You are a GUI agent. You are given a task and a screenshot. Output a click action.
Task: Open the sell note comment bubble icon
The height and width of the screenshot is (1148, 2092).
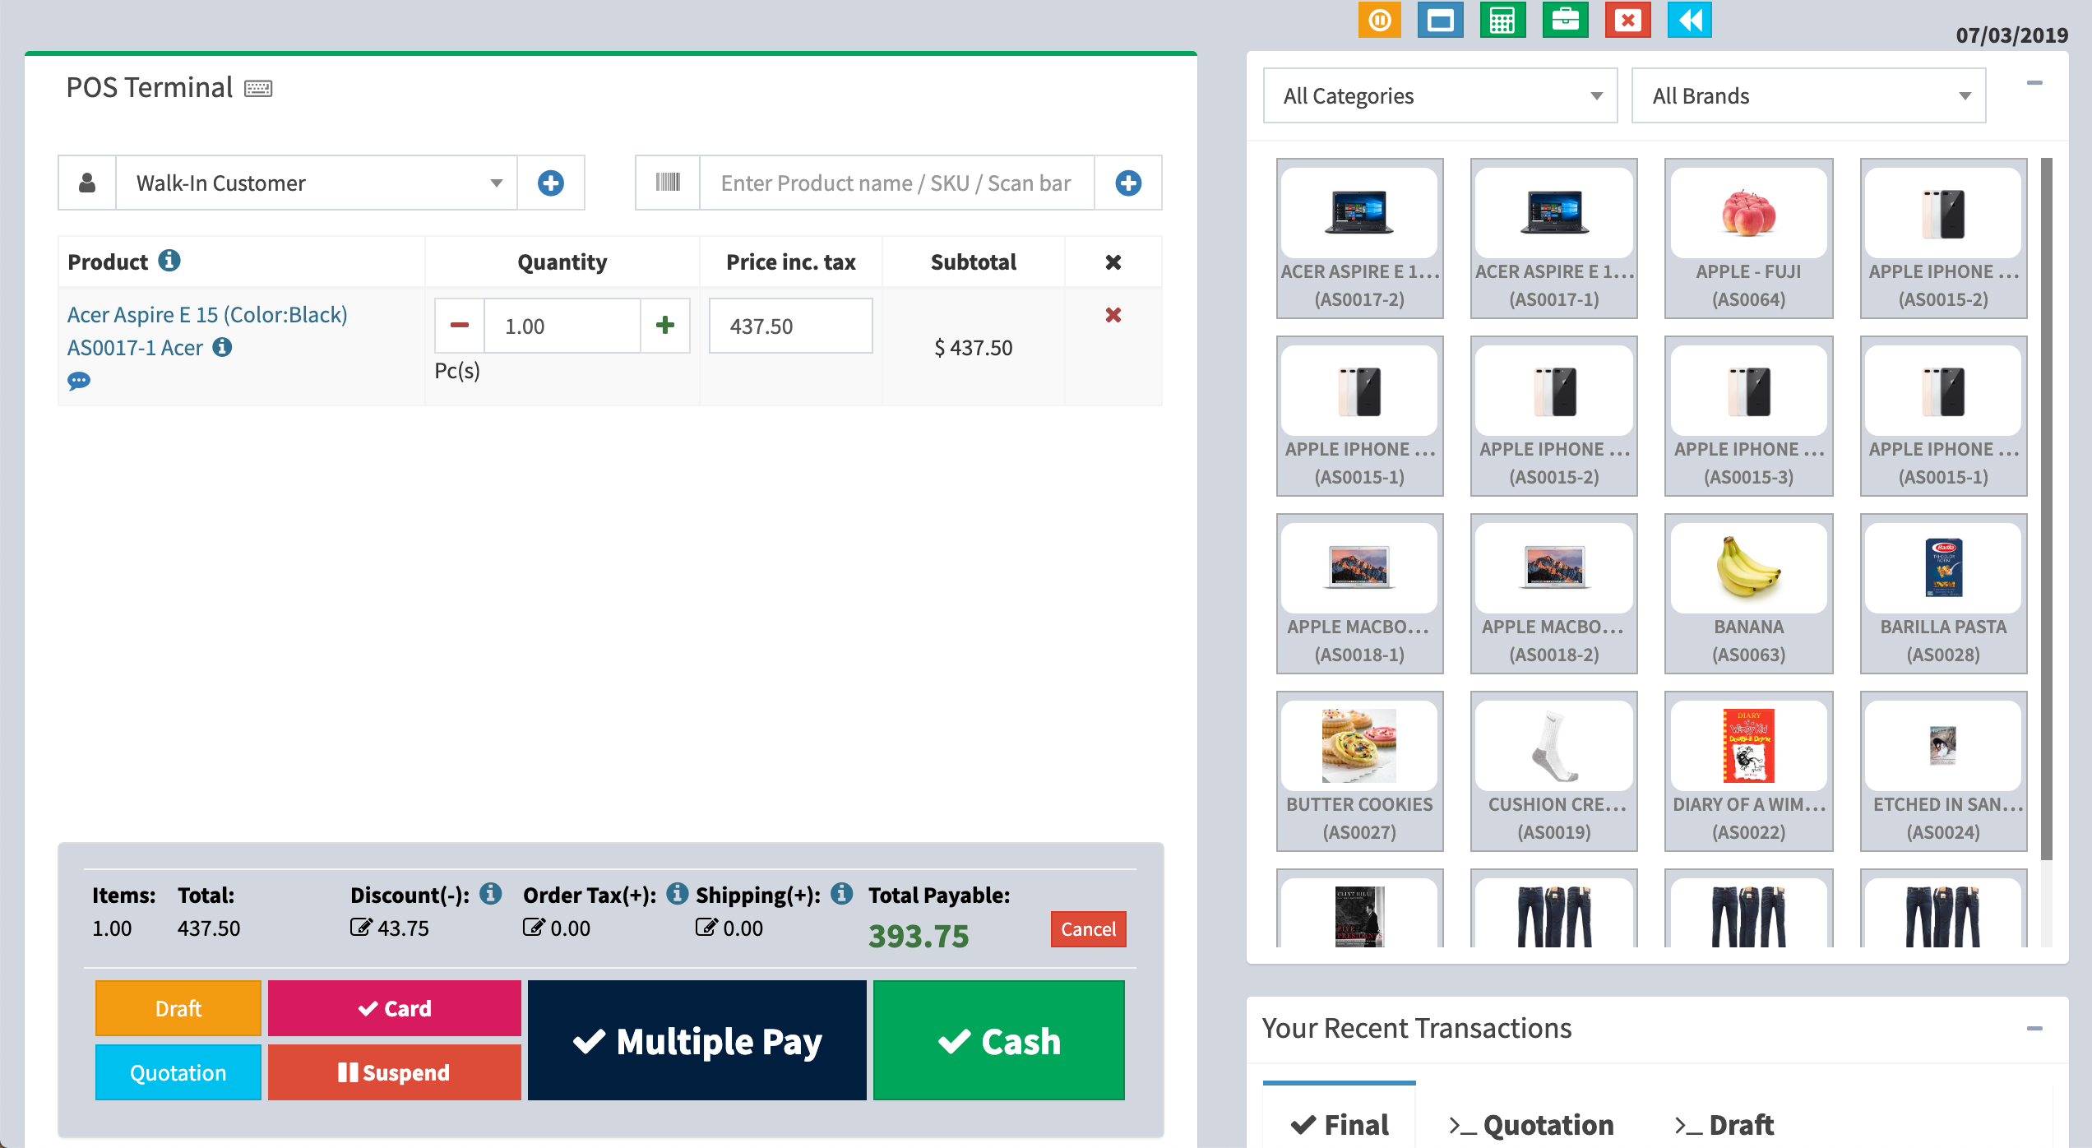pos(79,381)
